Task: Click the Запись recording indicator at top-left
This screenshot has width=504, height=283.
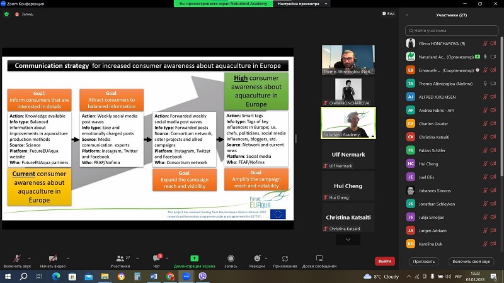Action: [x=24, y=14]
